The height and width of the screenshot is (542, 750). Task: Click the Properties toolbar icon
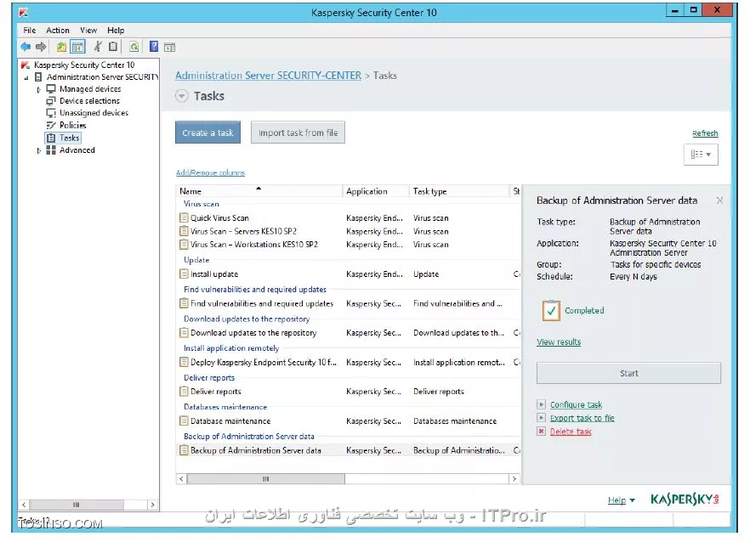113,47
